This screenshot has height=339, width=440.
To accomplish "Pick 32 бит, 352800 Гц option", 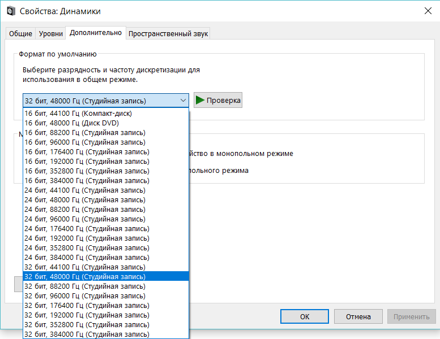I will click(x=106, y=325).
